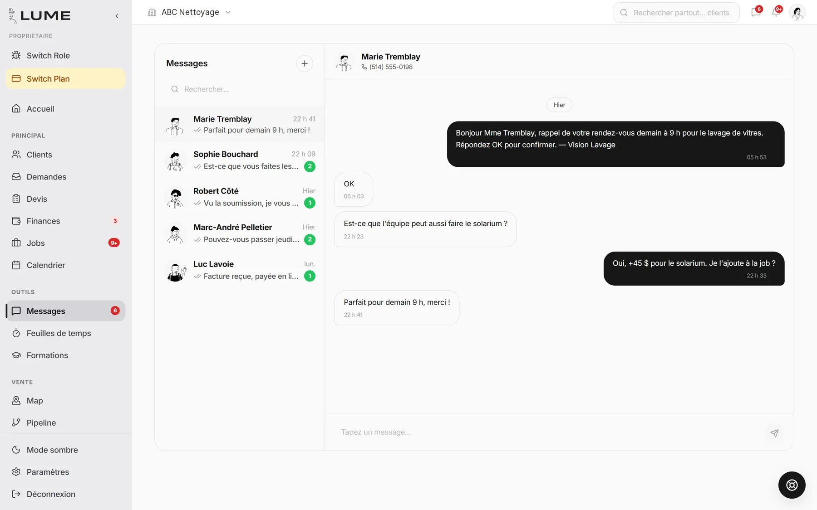Open Sophie Bouchard conversation

tap(240, 160)
